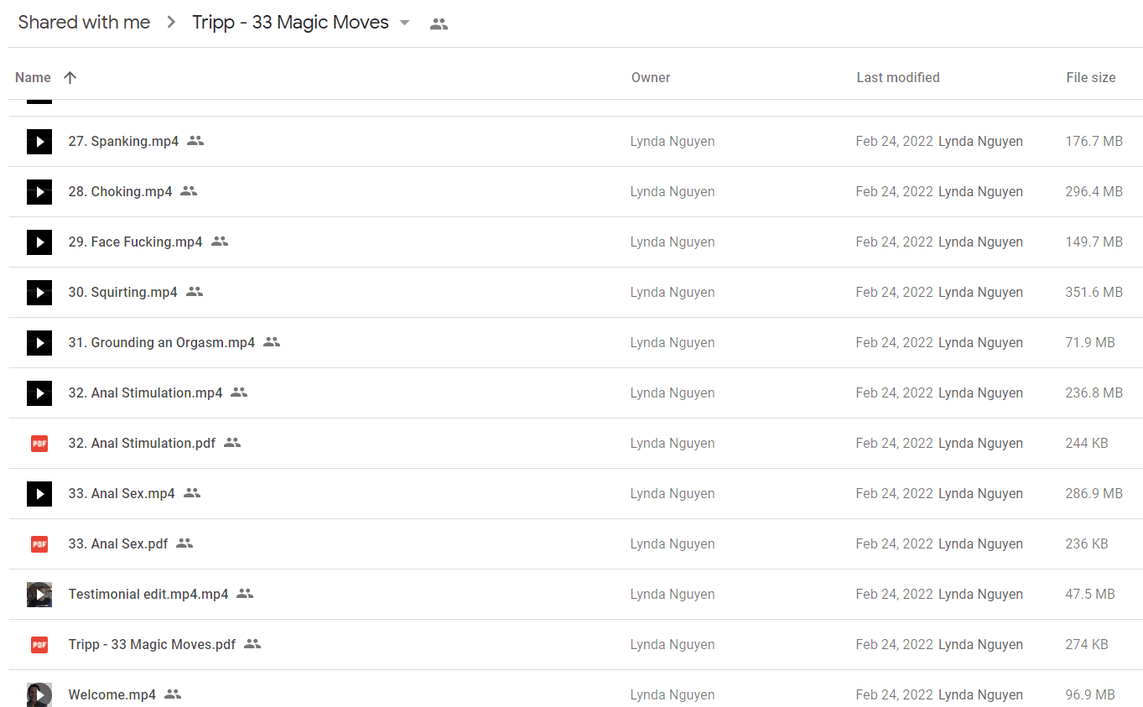The width and height of the screenshot is (1143, 707).
Task: Select the file named Tripp - 33 Magic Moves.pdf
Action: (x=152, y=644)
